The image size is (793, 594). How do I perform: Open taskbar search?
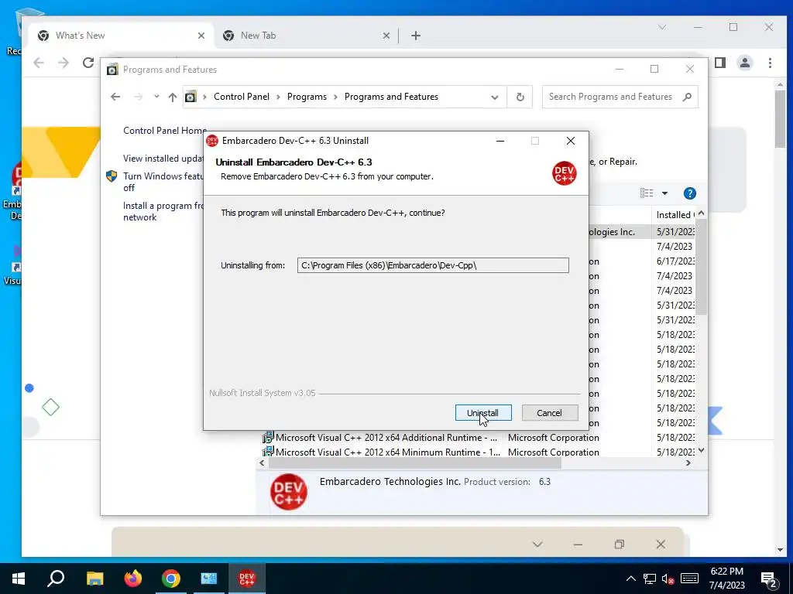[x=56, y=579]
